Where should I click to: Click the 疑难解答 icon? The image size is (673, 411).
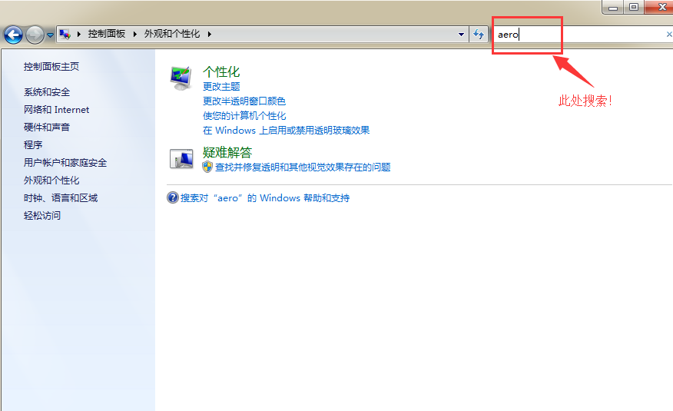pos(181,159)
